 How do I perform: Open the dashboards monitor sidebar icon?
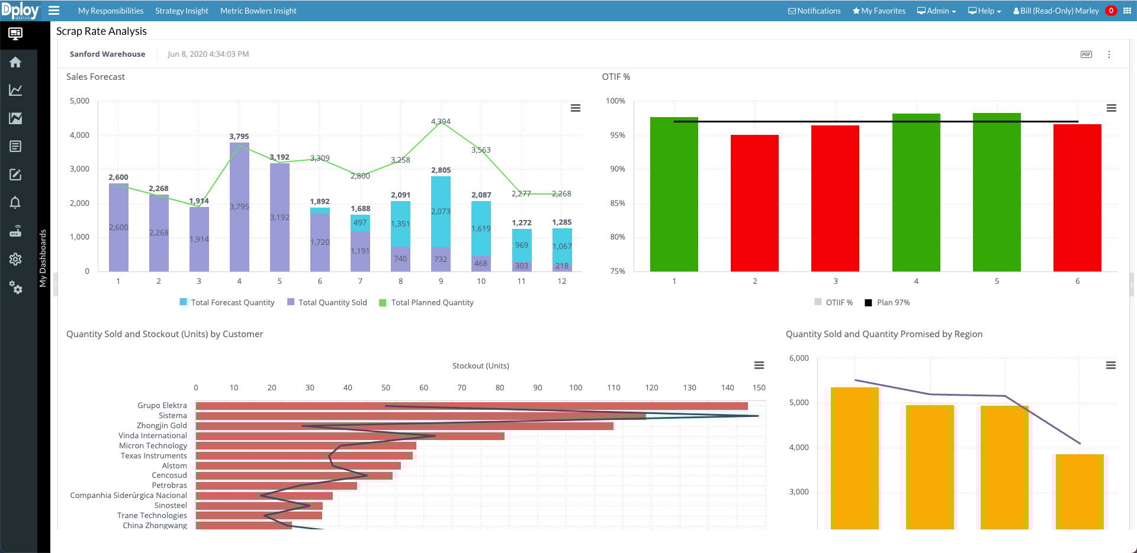click(x=15, y=34)
